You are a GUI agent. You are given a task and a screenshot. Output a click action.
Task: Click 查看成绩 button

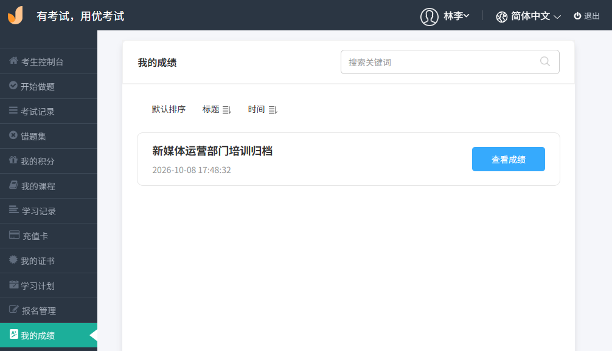coord(508,159)
